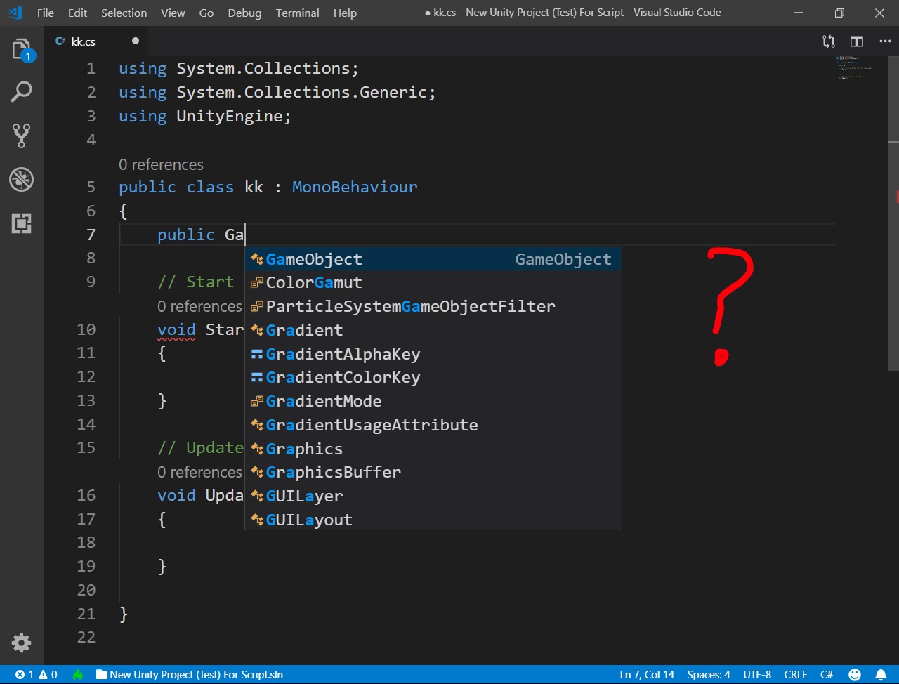This screenshot has height=684, width=899.
Task: Click 0 references lens above void Start
Action: (x=199, y=306)
